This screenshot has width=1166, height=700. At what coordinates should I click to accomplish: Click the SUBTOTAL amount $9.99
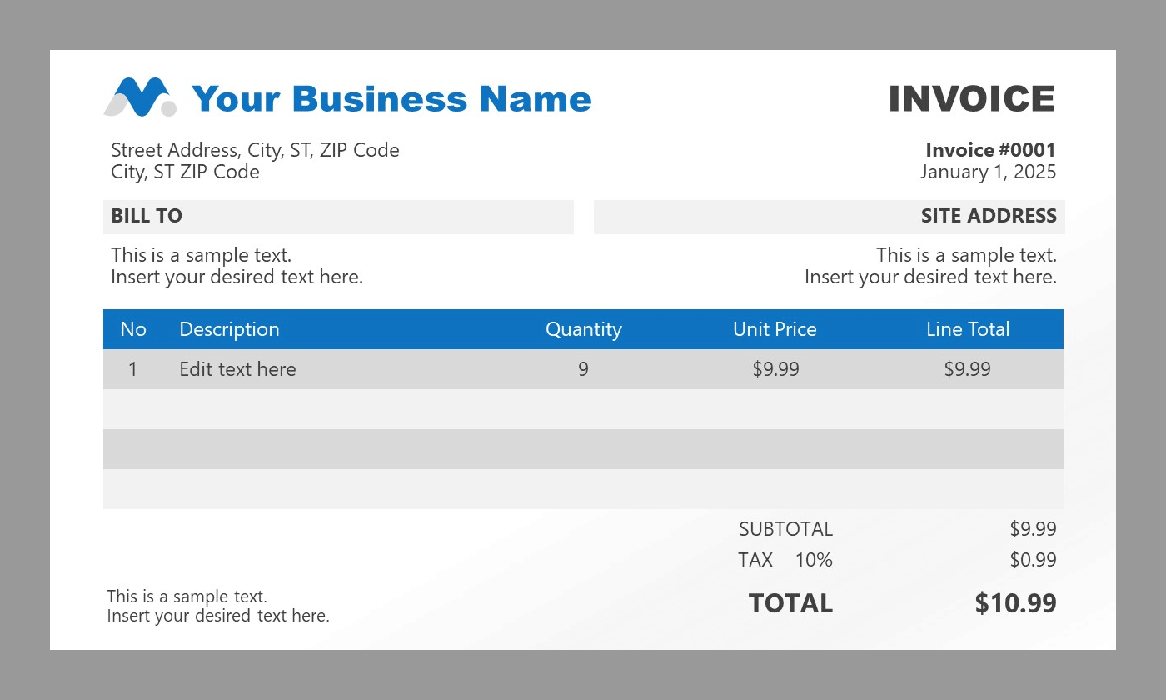[x=1033, y=529]
